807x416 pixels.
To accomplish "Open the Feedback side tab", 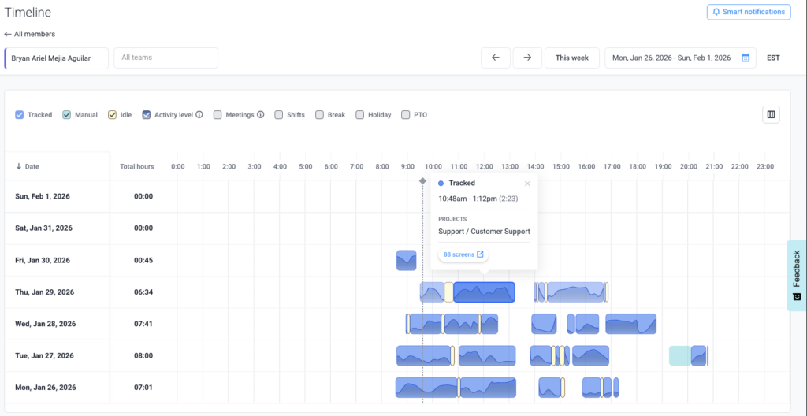I will (x=797, y=275).
